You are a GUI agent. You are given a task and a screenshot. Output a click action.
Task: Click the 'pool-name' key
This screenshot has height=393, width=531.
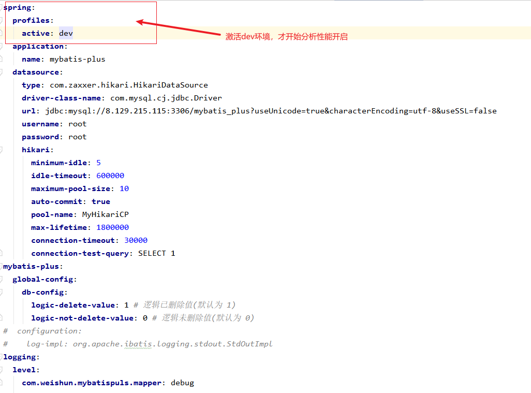click(52, 214)
